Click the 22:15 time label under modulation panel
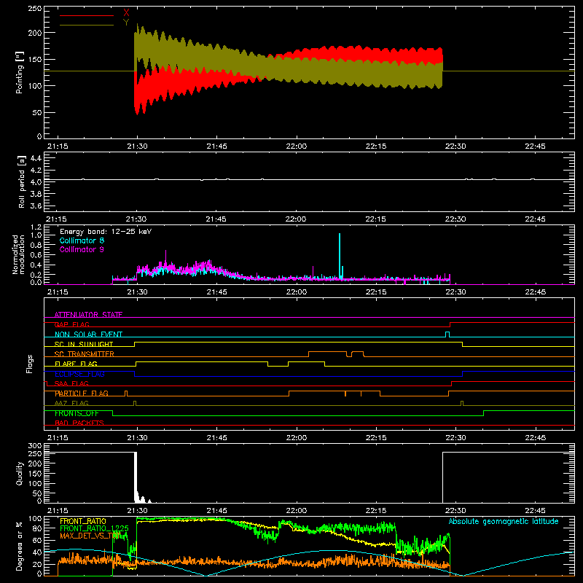 (x=376, y=292)
